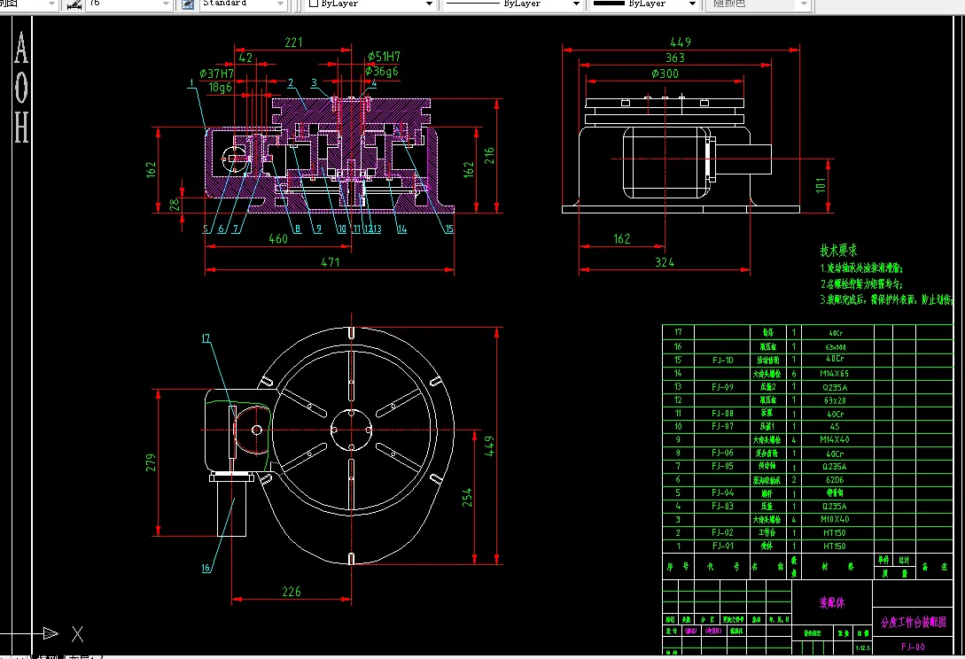Click the FJ-00 drawing number
Screen dimensions: 965x659
[x=913, y=647]
